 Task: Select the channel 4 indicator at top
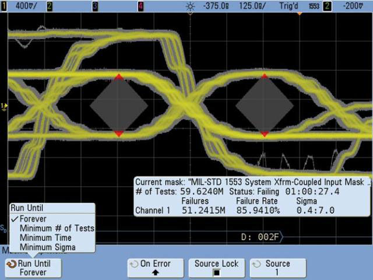pyautogui.click(x=140, y=5)
